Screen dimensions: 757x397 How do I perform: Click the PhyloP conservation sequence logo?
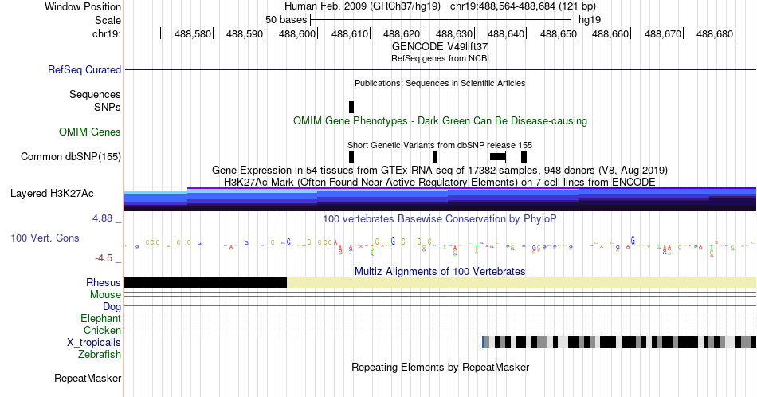tap(440, 246)
